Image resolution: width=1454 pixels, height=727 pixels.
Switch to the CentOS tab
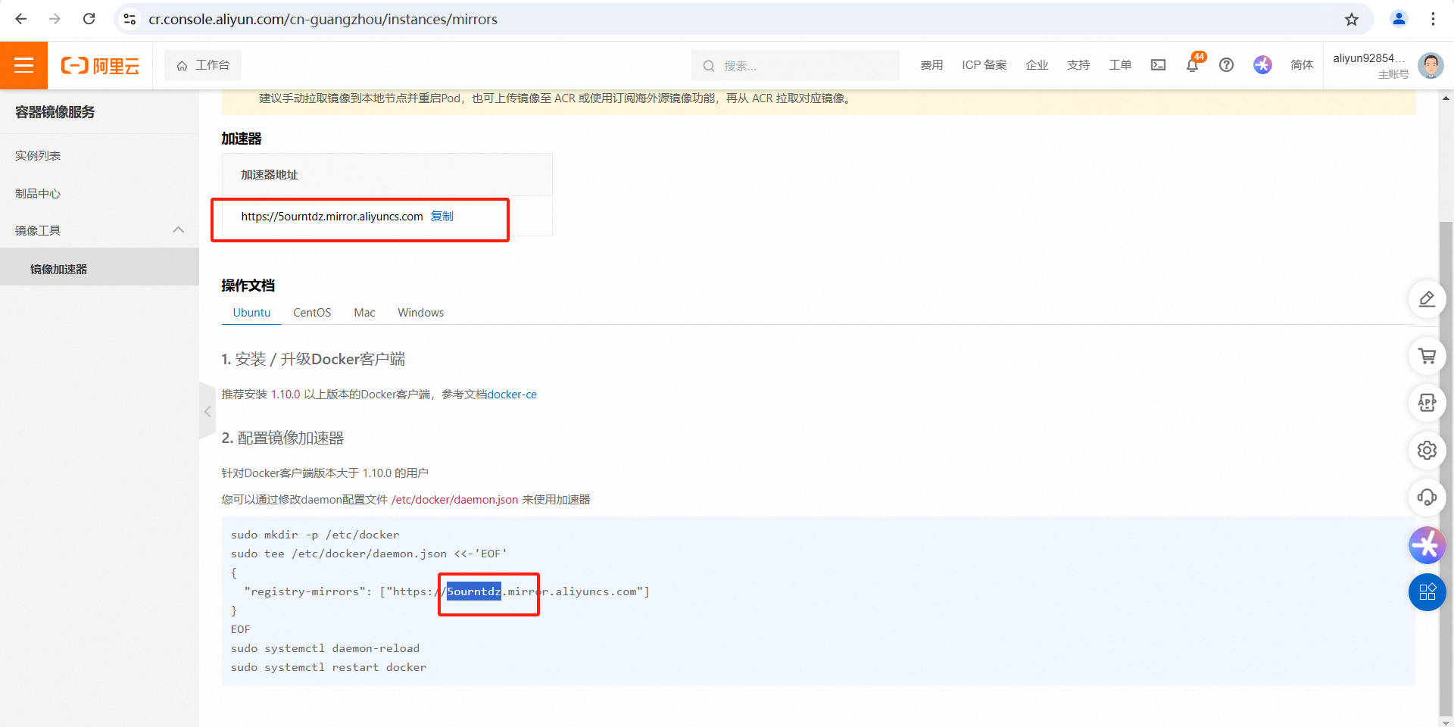tap(312, 313)
